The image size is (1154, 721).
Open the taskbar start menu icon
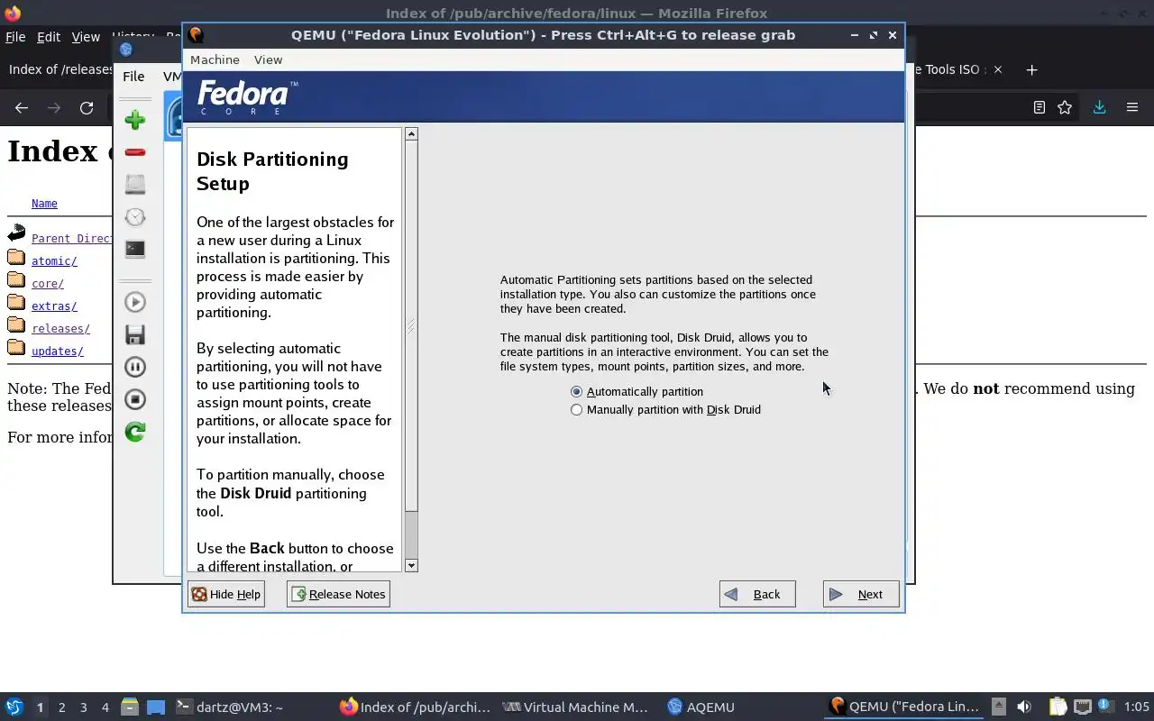point(14,707)
